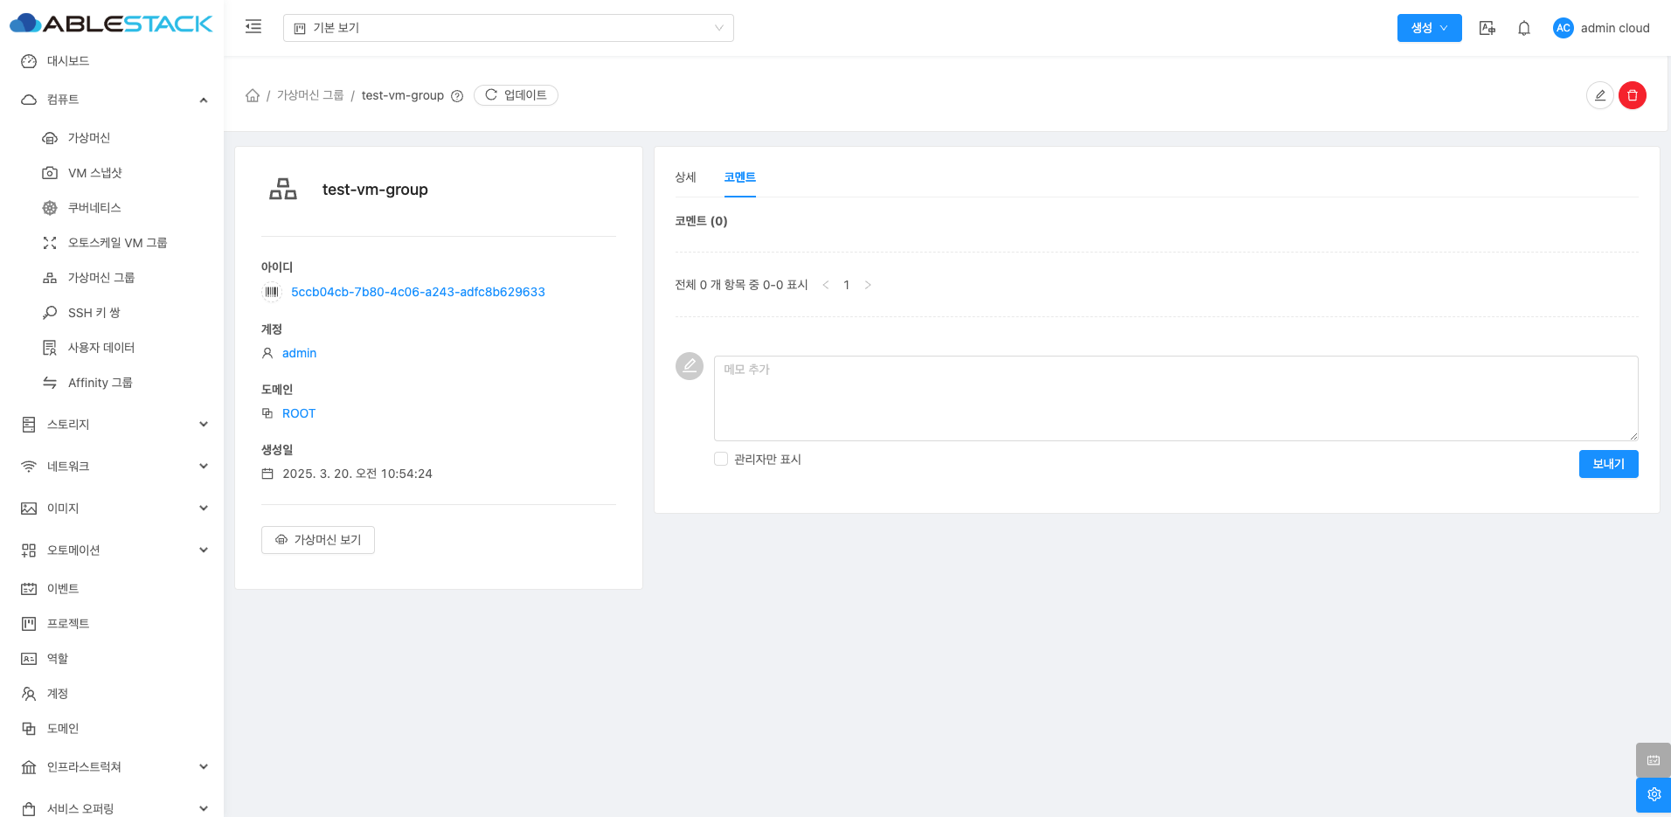Expand the 서비스 오퍼링 sidebar section

(112, 809)
